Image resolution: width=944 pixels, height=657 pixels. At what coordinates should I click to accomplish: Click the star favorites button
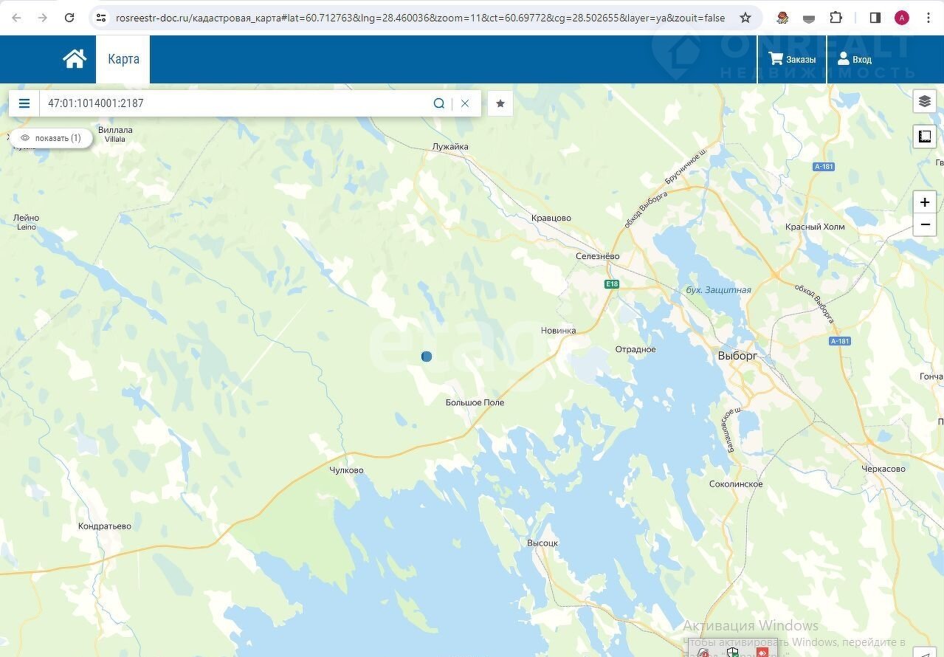500,103
